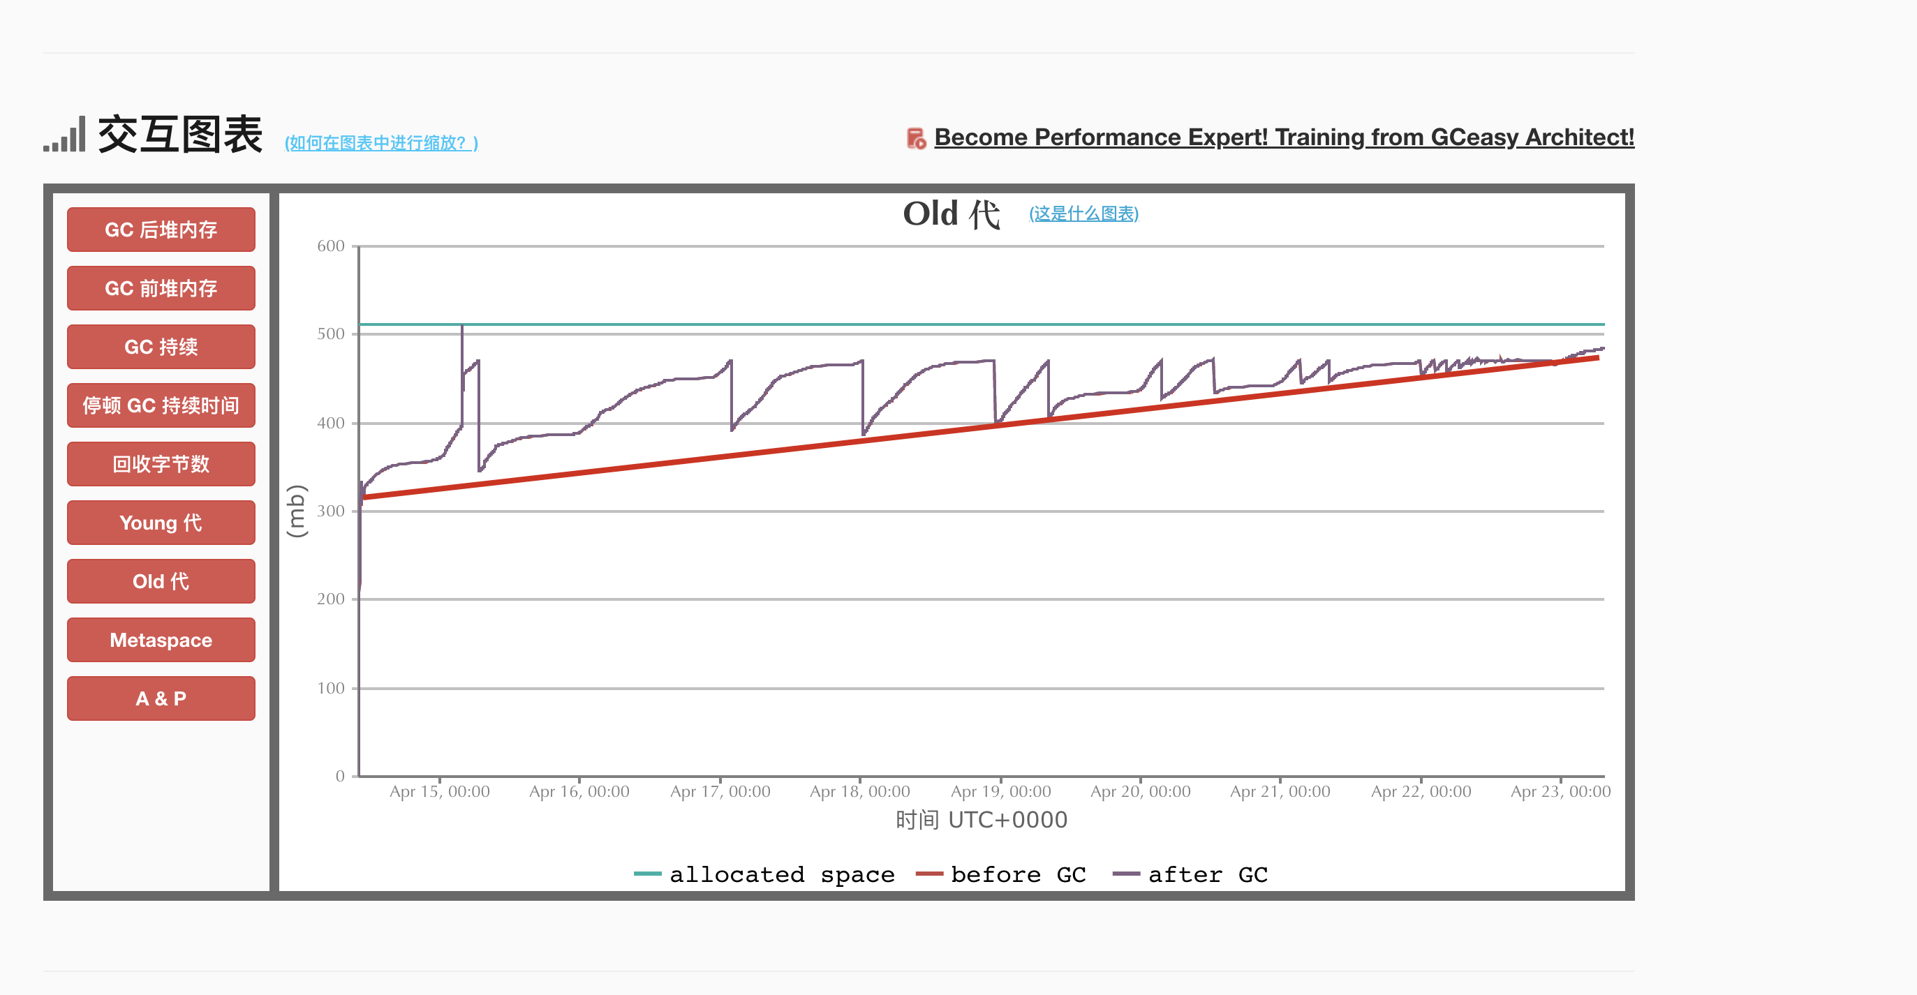The image size is (1917, 995).
Task: Click teal allocated space legend color marker
Action: tap(646, 874)
